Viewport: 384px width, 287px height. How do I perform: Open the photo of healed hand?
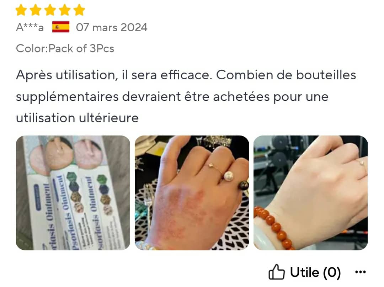310,193
